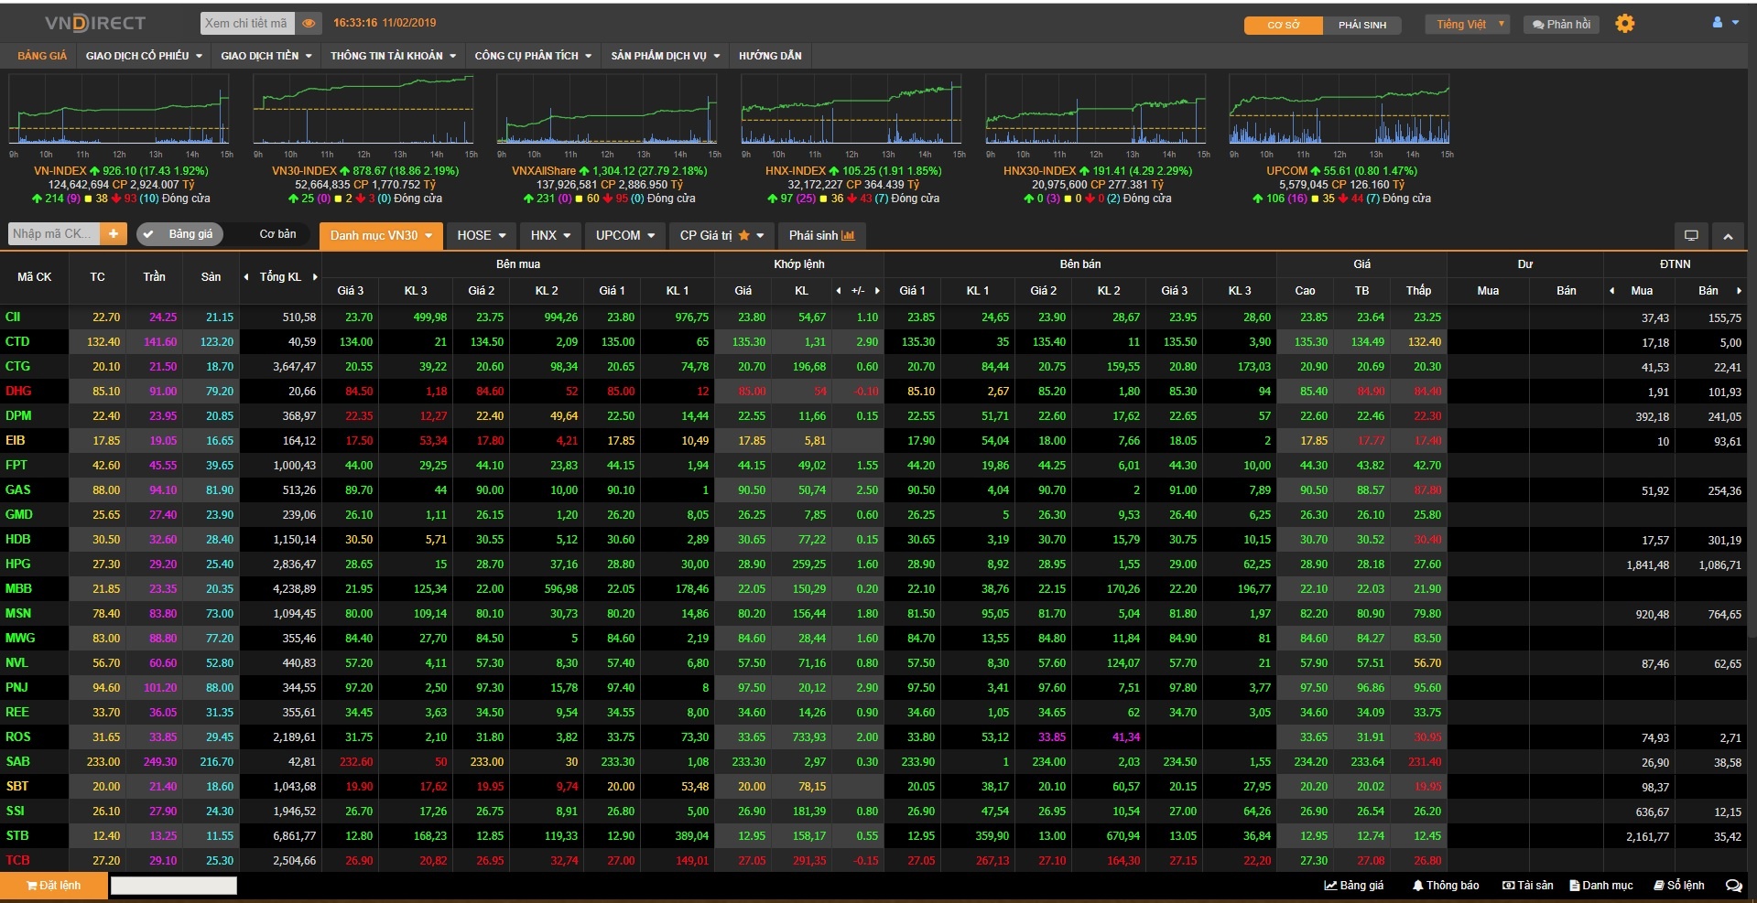Viewport: 1757px width, 903px height.
Task: Open CÔNG CỤ PHÂN TÍCH menu
Action: [532, 56]
